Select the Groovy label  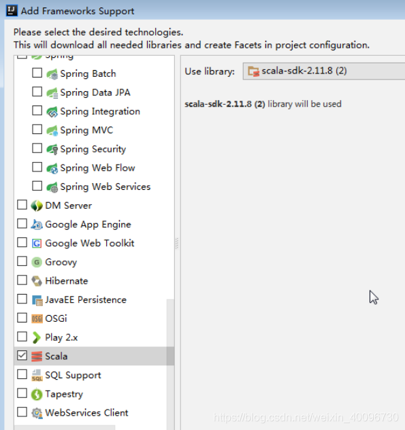point(61,263)
